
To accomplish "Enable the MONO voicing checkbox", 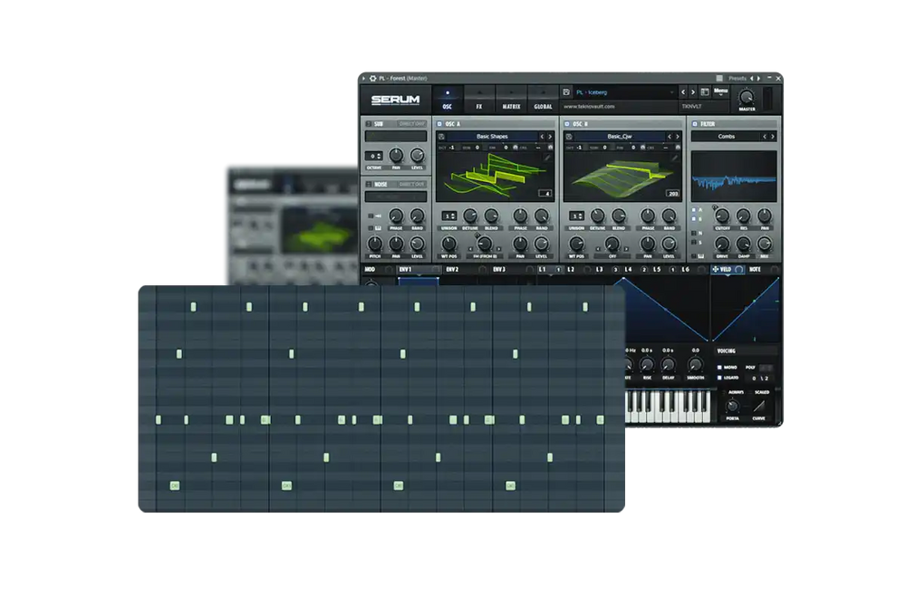I will click(719, 368).
